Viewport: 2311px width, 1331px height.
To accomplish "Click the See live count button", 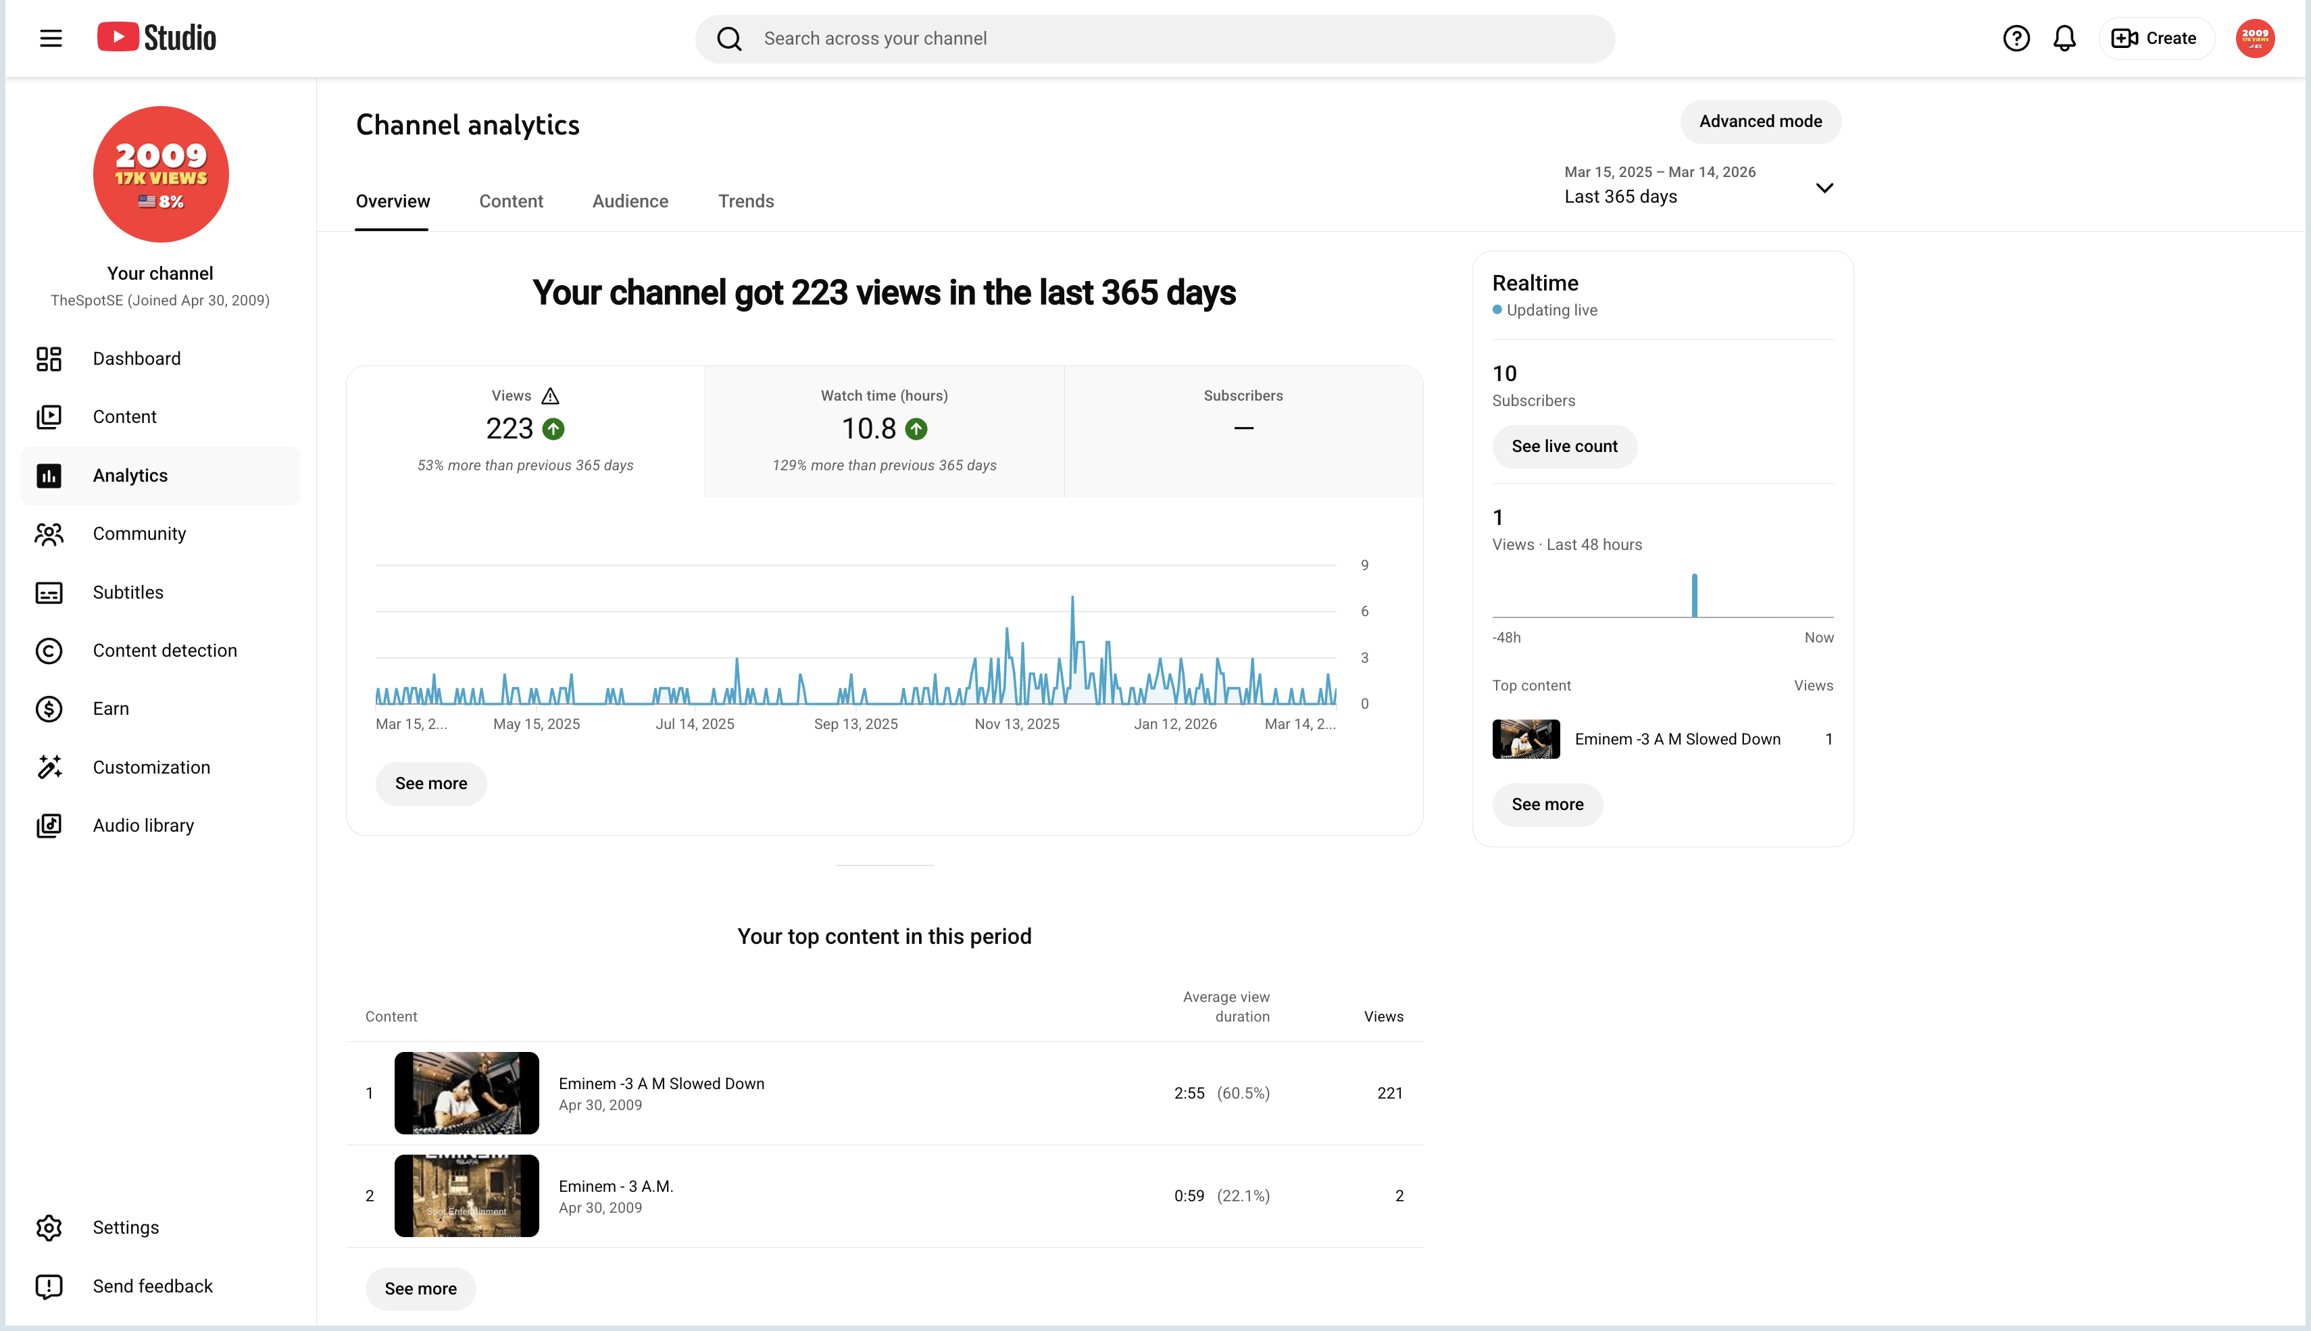I will 1564,446.
